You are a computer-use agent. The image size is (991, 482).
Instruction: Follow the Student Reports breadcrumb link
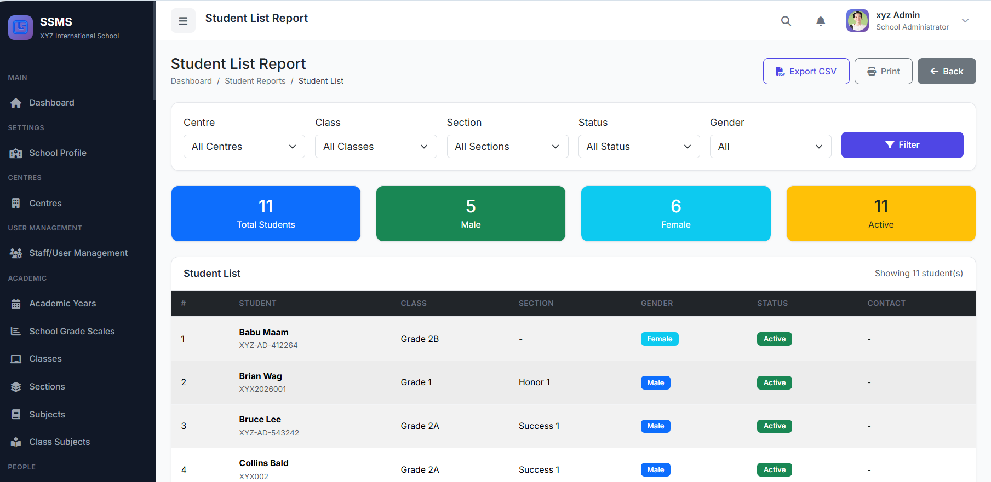255,81
